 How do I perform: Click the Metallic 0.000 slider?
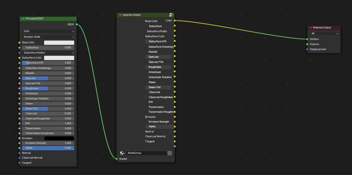pos(48,73)
